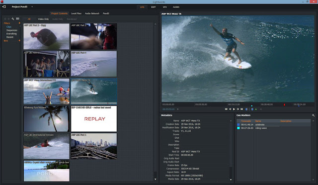Screen dimensions: 318x185
Task: Select the Billabong Pipe Masters palm tree thumbnail
Action: (x=46, y=119)
